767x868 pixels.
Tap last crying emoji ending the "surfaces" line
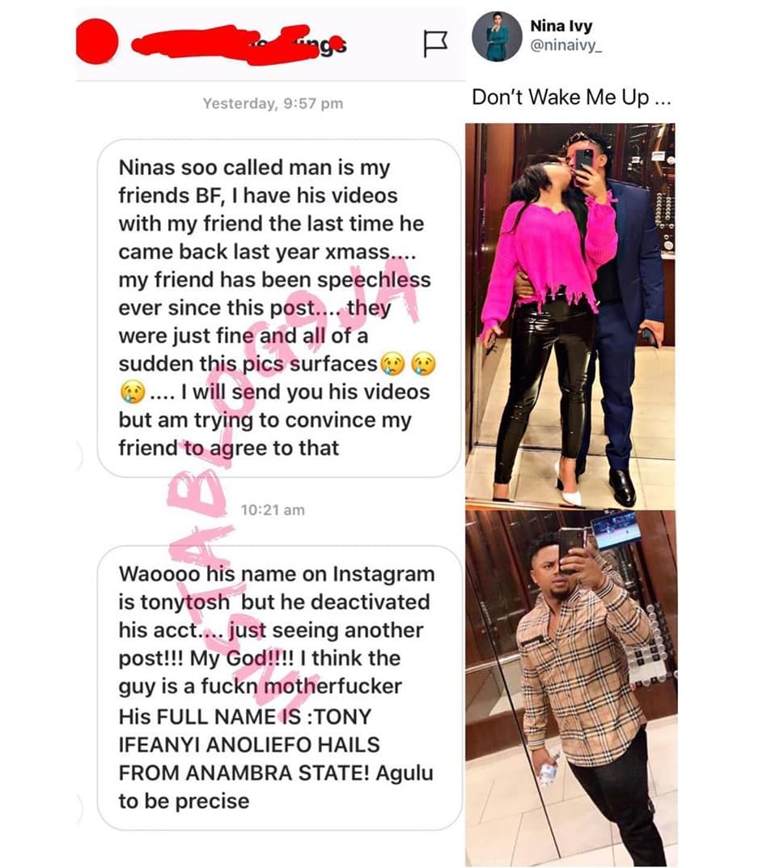[424, 364]
